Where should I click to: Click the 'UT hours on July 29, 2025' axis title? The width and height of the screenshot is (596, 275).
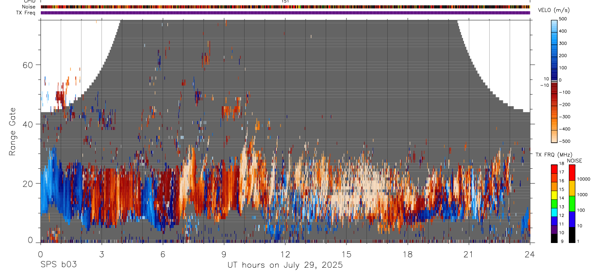285,265
